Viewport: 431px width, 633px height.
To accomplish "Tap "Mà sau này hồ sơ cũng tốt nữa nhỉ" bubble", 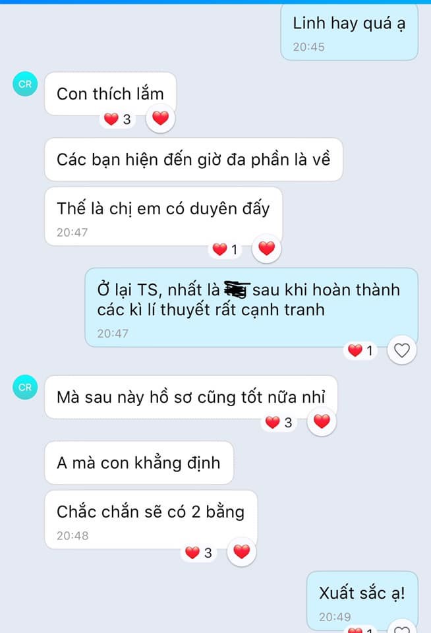I will point(191,397).
